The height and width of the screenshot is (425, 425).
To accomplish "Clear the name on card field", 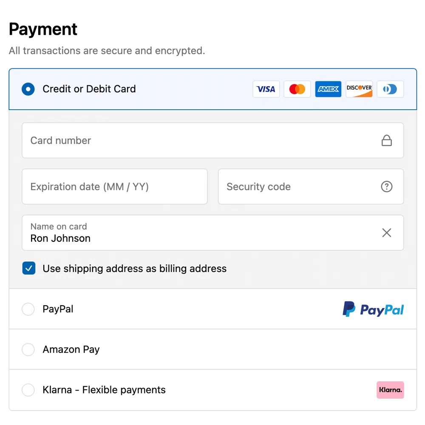I will pos(386,232).
